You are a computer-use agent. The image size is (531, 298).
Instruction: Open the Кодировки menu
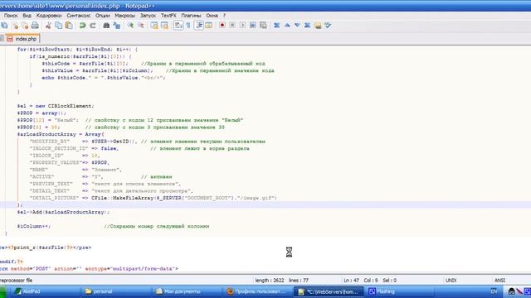pos(49,16)
